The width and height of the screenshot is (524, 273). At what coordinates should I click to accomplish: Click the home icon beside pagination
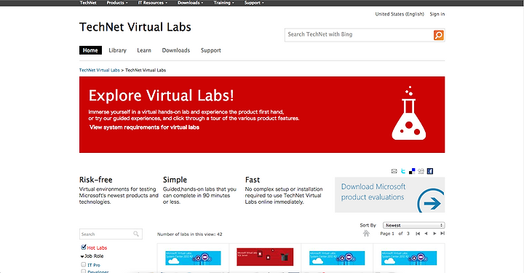tap(366, 233)
